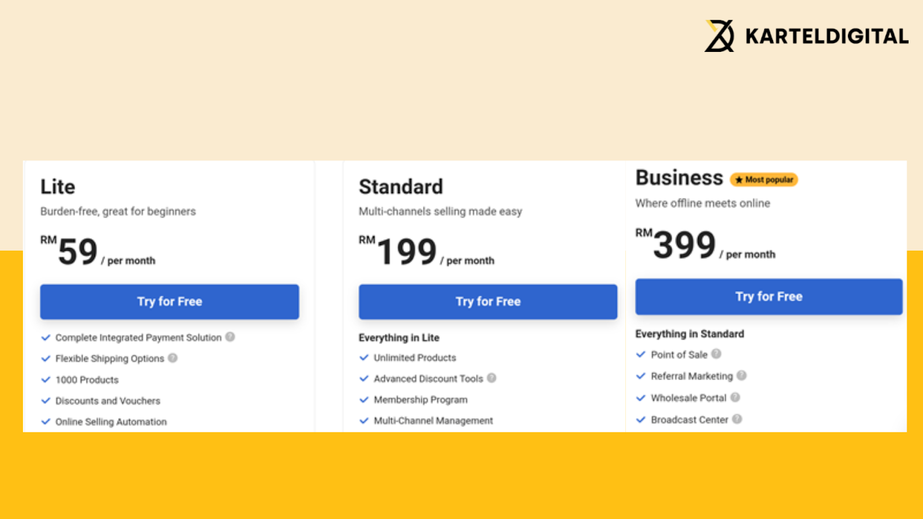Click the Membership Program feature
The width and height of the screenshot is (923, 519).
coord(421,400)
